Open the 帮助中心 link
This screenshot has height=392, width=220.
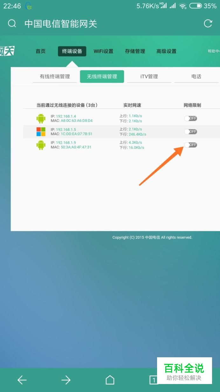[x=214, y=51]
